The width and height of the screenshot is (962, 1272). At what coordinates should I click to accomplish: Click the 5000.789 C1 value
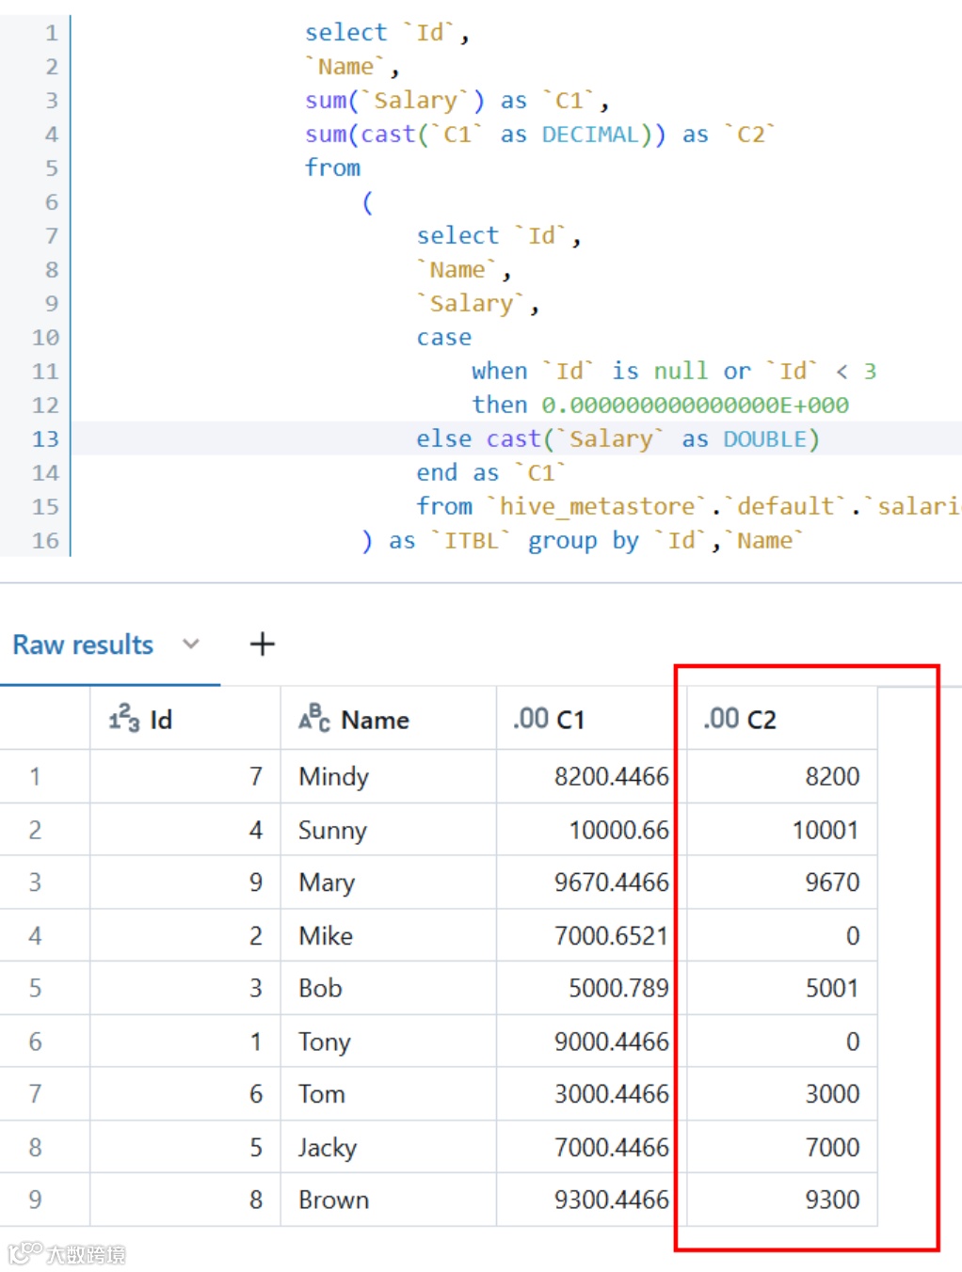click(x=618, y=988)
